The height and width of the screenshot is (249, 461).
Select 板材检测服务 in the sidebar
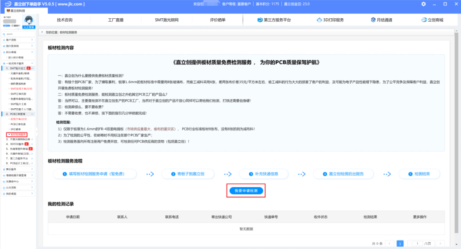[x=18, y=134]
